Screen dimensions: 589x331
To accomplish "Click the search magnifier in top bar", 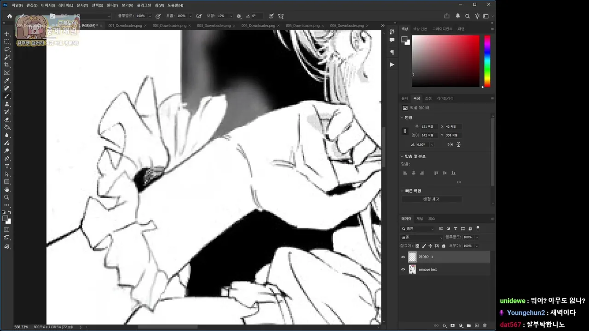I will click(x=468, y=16).
